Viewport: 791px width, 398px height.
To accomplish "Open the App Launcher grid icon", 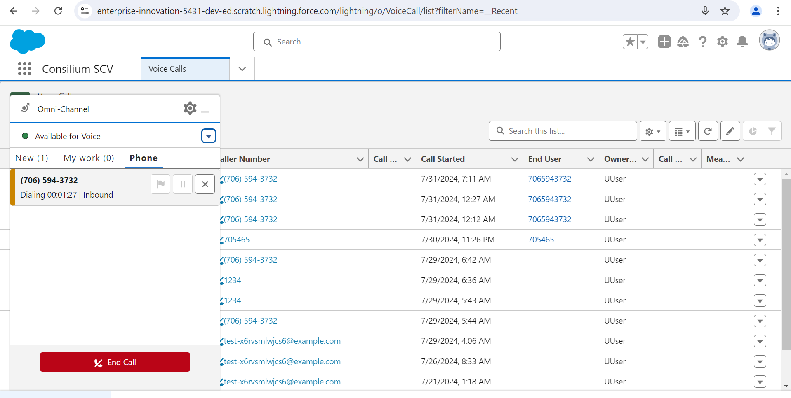I will pos(25,69).
